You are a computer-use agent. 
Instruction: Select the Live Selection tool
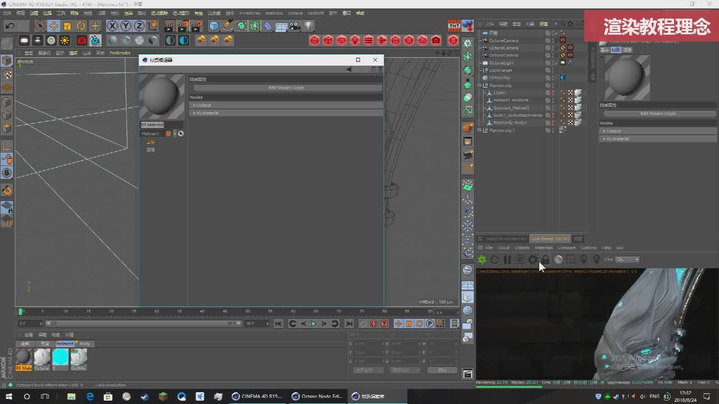tap(40, 26)
